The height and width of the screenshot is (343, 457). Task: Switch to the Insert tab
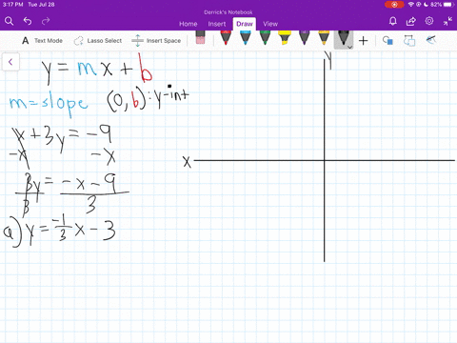[217, 24]
